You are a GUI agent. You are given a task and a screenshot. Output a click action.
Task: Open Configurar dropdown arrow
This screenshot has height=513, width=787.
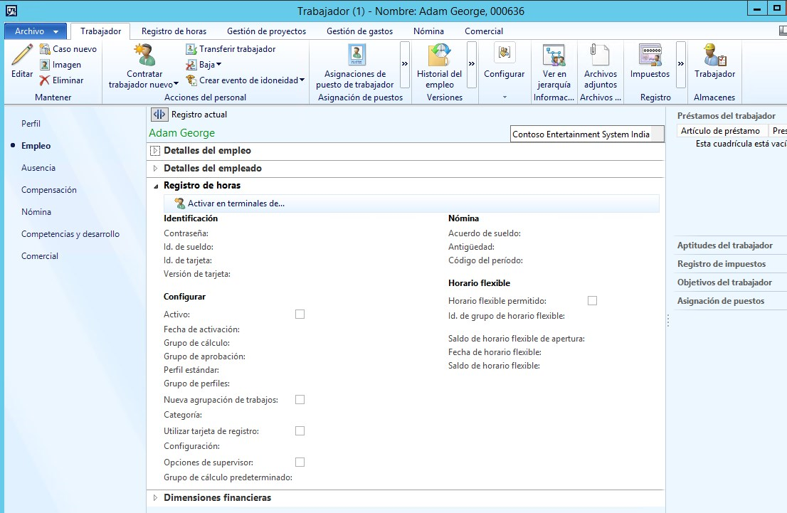click(x=505, y=97)
